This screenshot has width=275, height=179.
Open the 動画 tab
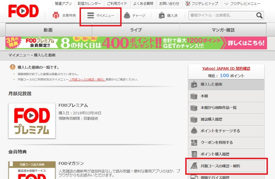coord(49,30)
